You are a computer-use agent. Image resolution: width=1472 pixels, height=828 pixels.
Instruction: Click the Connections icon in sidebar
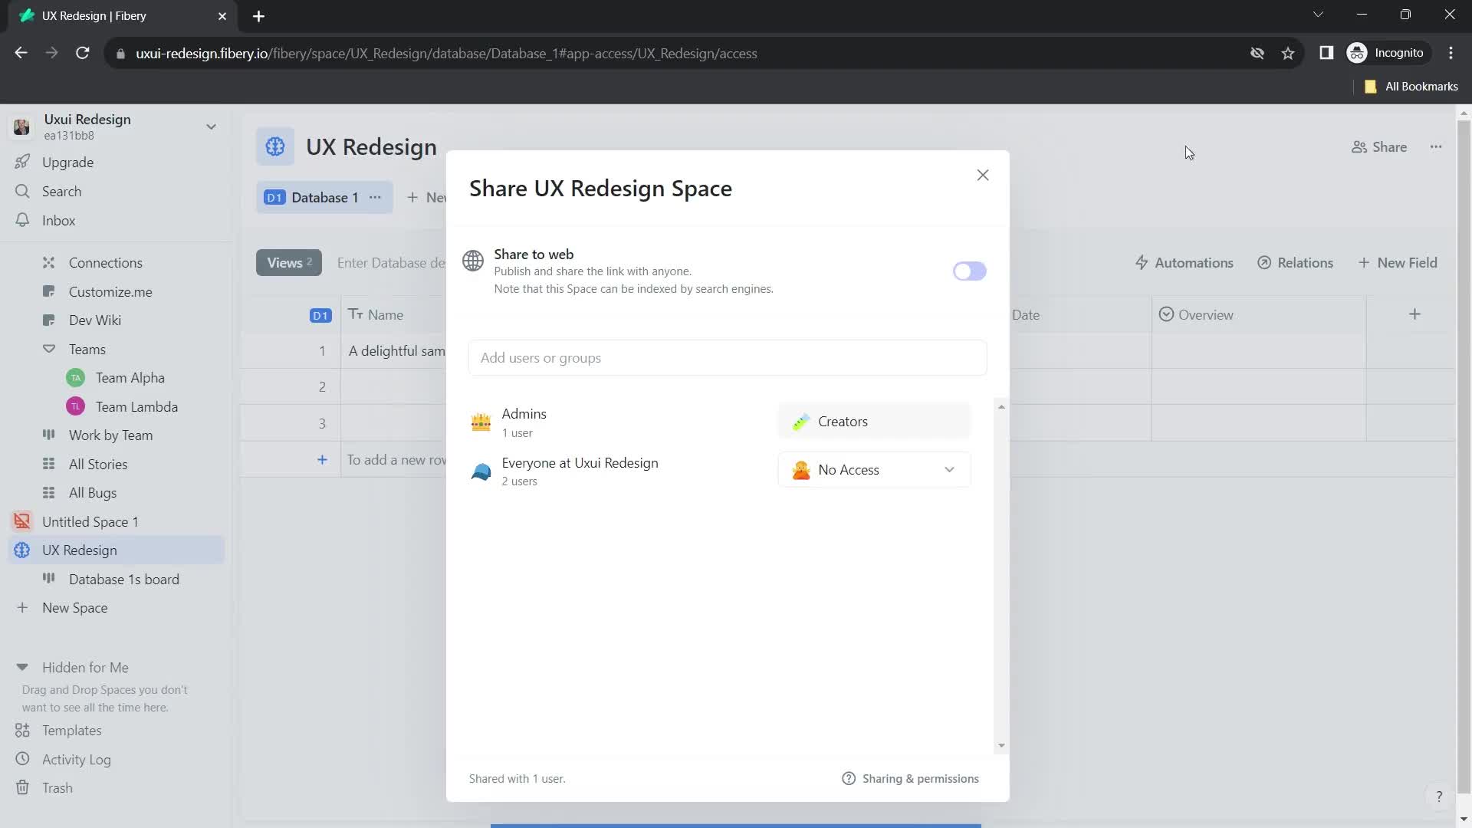[48, 262]
